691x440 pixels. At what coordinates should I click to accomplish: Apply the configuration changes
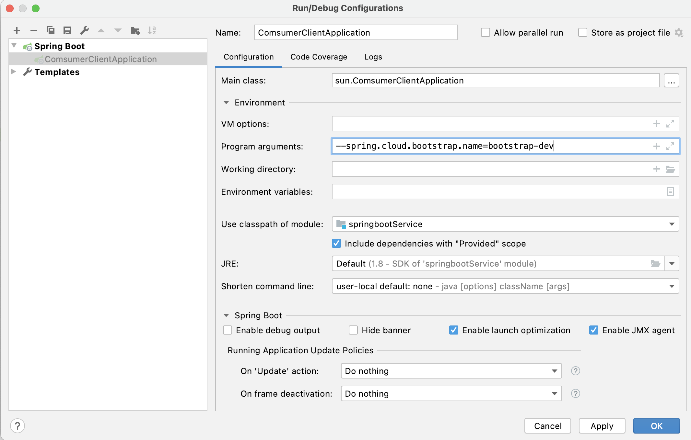coord(602,426)
